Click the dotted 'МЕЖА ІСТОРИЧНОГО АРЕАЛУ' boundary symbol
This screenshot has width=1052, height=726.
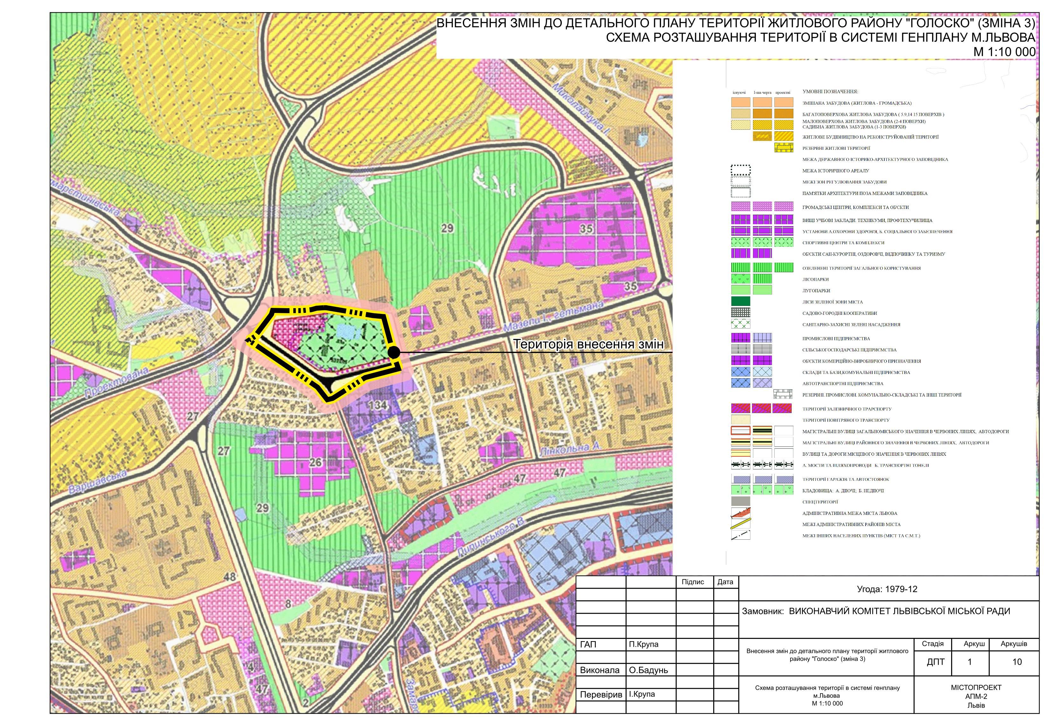[740, 170]
